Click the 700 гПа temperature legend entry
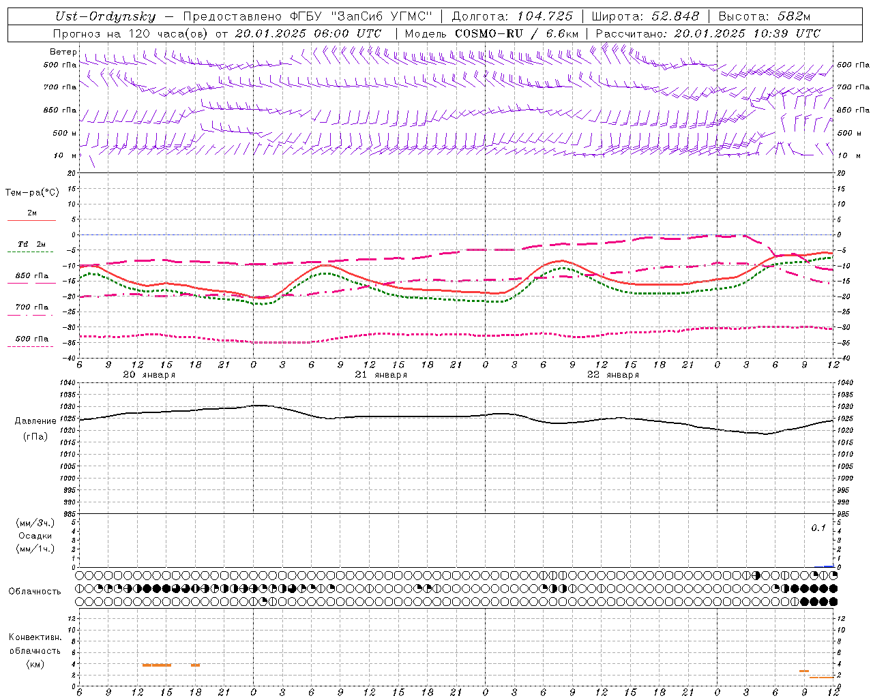The image size is (873, 698). (32, 307)
